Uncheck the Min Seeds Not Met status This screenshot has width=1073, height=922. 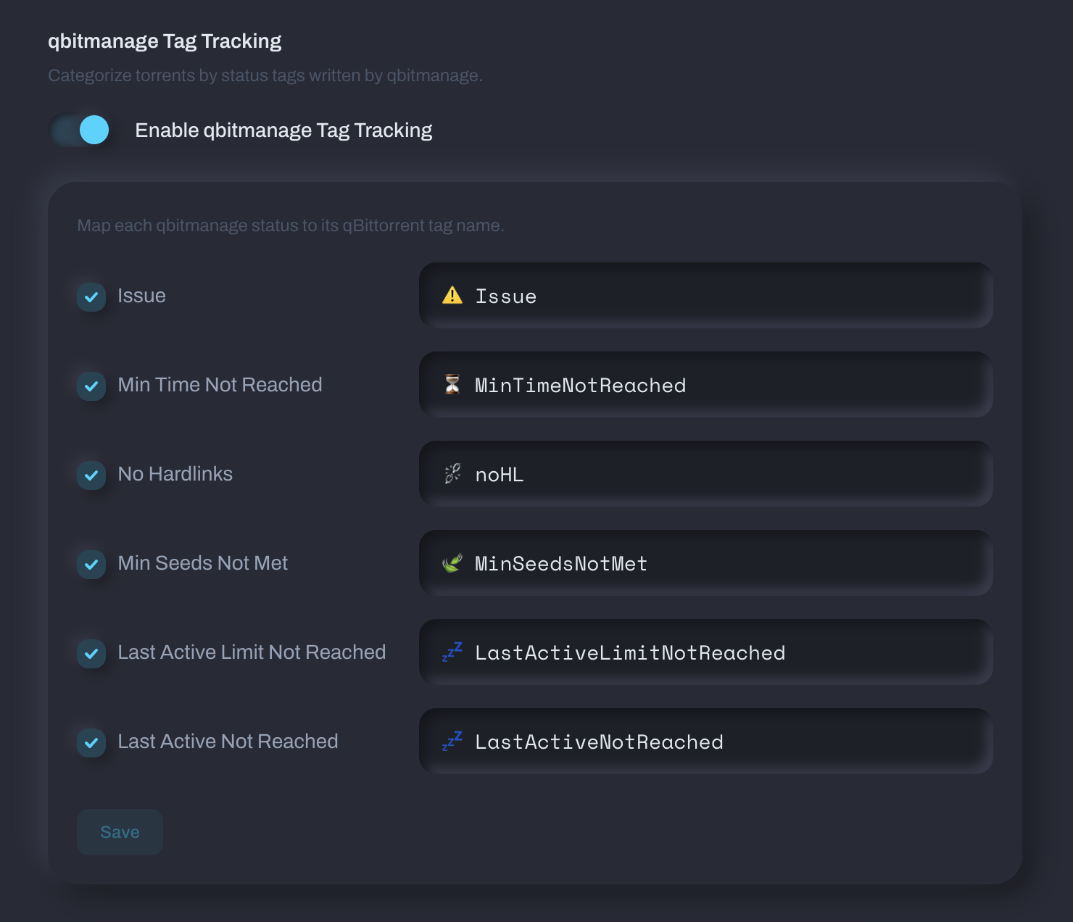coord(91,565)
